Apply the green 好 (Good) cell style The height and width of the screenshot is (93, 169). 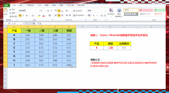point(160,10)
